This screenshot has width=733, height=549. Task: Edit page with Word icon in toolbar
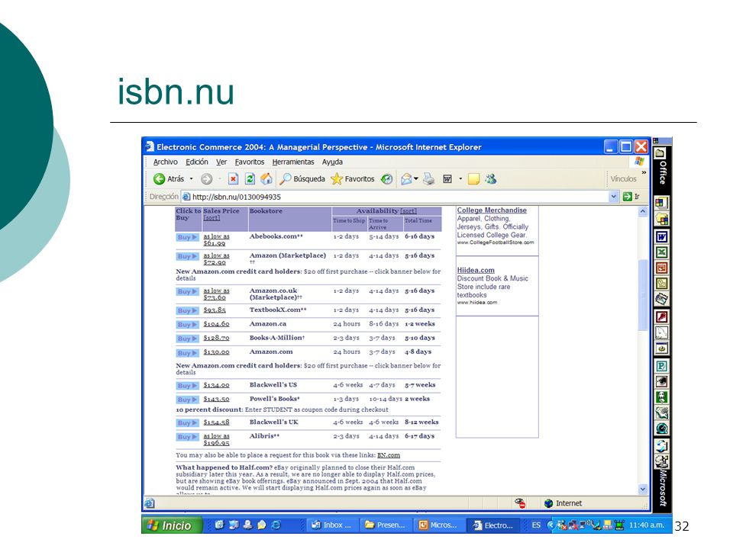[x=447, y=178]
